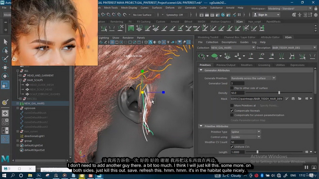Viewport: 319px width, 179px height.
Task: Click the save mask icon next to Mask field
Action: [293, 99]
